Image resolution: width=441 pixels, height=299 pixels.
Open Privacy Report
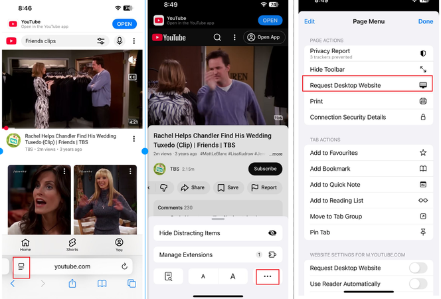[x=369, y=53]
